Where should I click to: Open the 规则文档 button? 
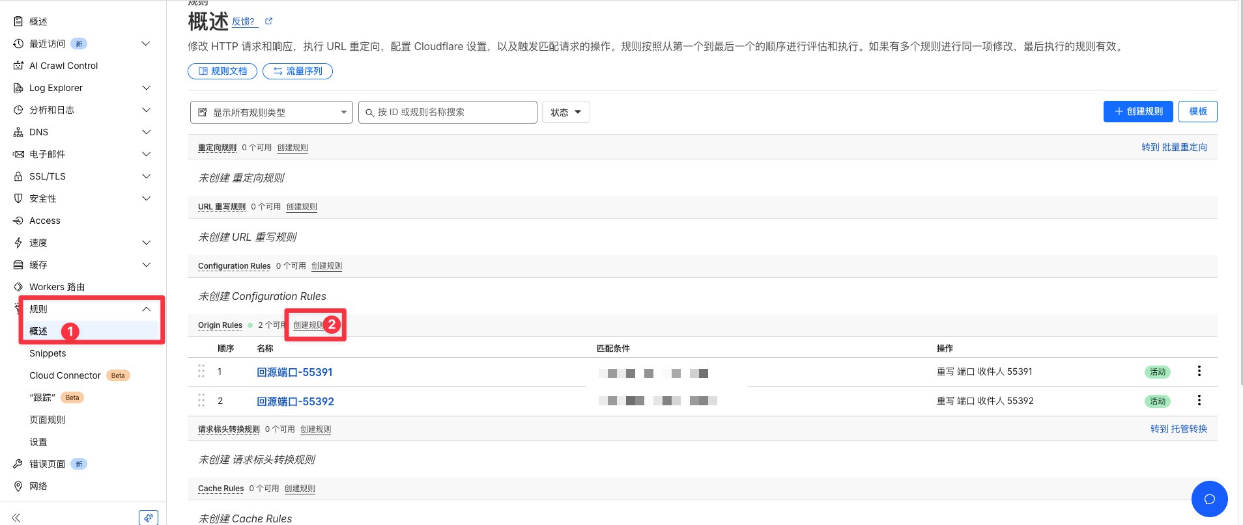[222, 71]
